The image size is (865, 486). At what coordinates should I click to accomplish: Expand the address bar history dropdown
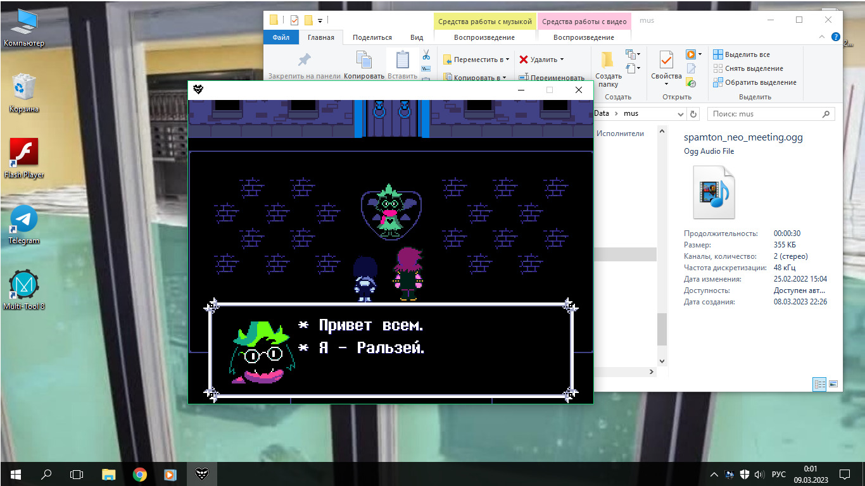681,114
